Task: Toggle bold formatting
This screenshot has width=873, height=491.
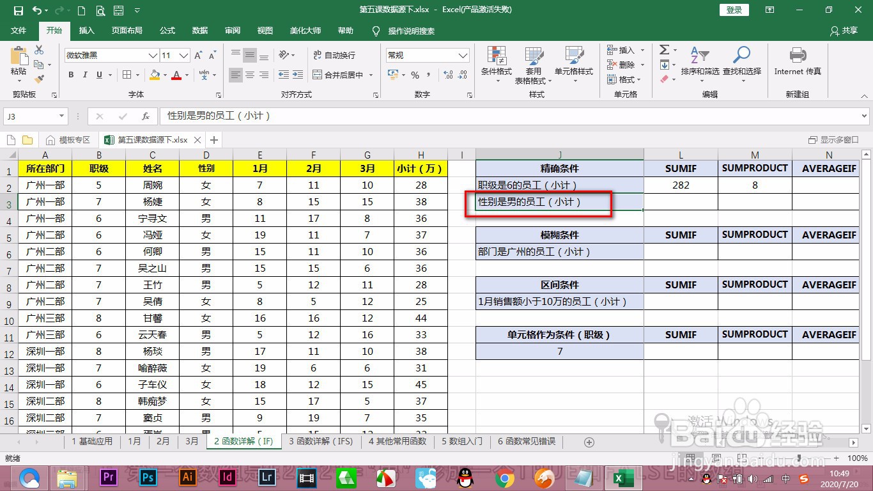Action: coord(71,75)
